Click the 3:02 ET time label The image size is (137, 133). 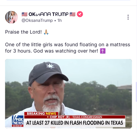point(18,126)
